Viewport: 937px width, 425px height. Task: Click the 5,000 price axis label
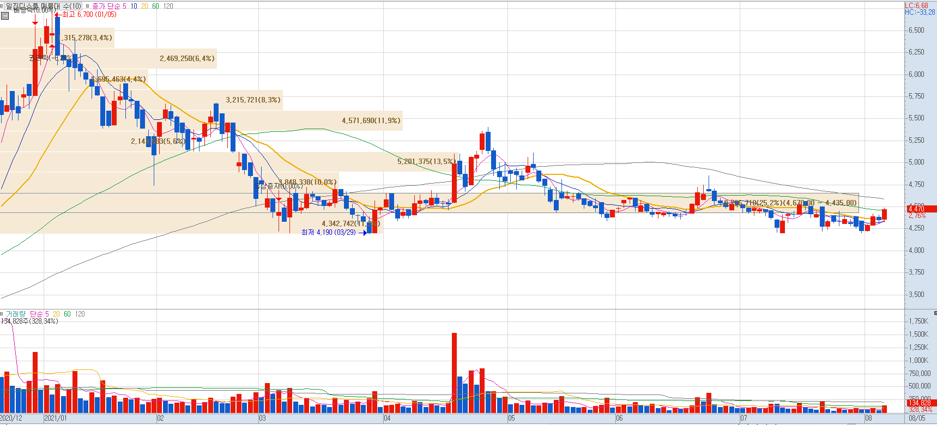[916, 162]
